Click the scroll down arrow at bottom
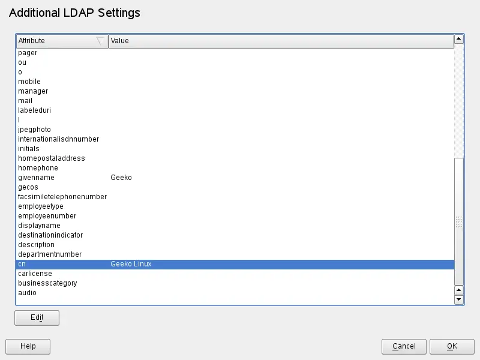 459,299
